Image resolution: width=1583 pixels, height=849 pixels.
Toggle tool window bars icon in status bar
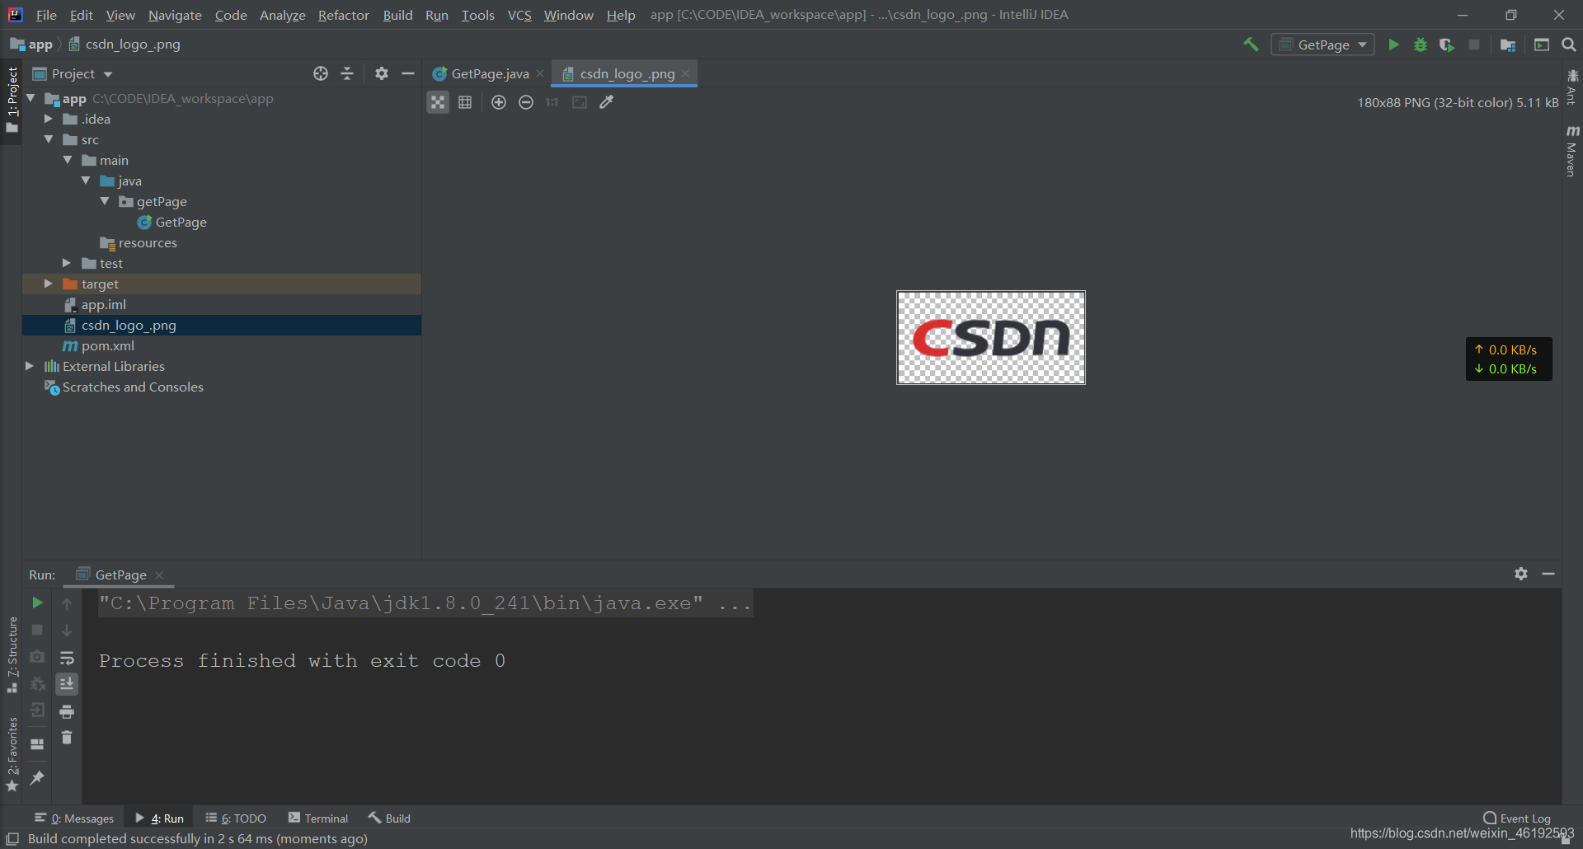pyautogui.click(x=12, y=838)
